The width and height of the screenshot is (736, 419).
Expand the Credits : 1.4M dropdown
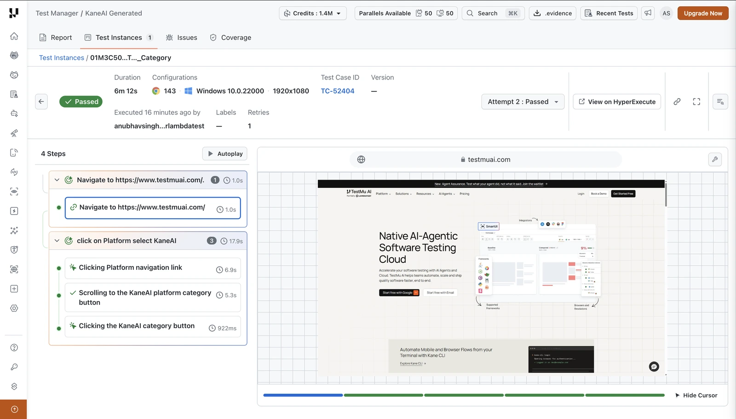[313, 13]
